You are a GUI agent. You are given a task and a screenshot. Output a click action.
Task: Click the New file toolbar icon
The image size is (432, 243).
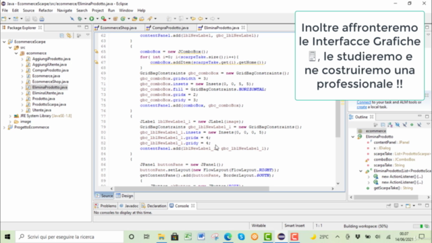(4, 19)
